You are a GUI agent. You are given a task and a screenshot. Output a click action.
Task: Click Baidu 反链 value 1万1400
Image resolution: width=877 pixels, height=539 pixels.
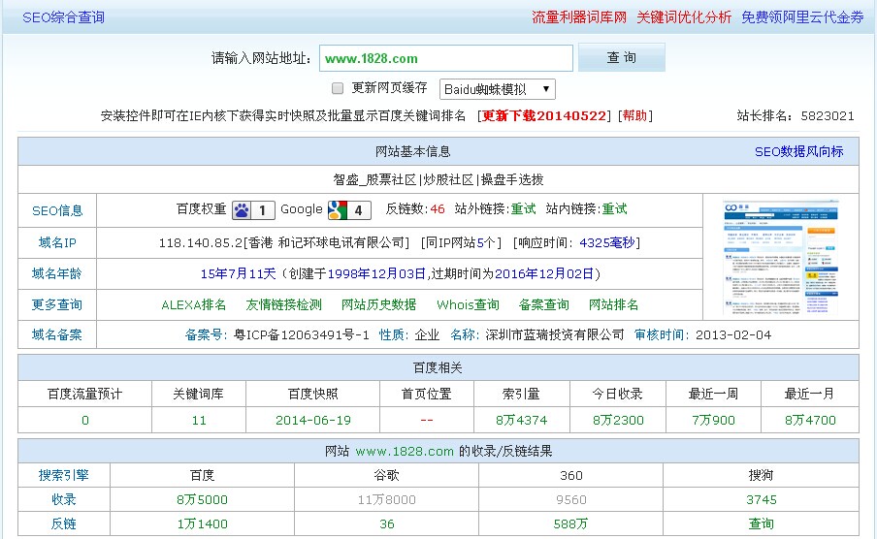(x=202, y=523)
